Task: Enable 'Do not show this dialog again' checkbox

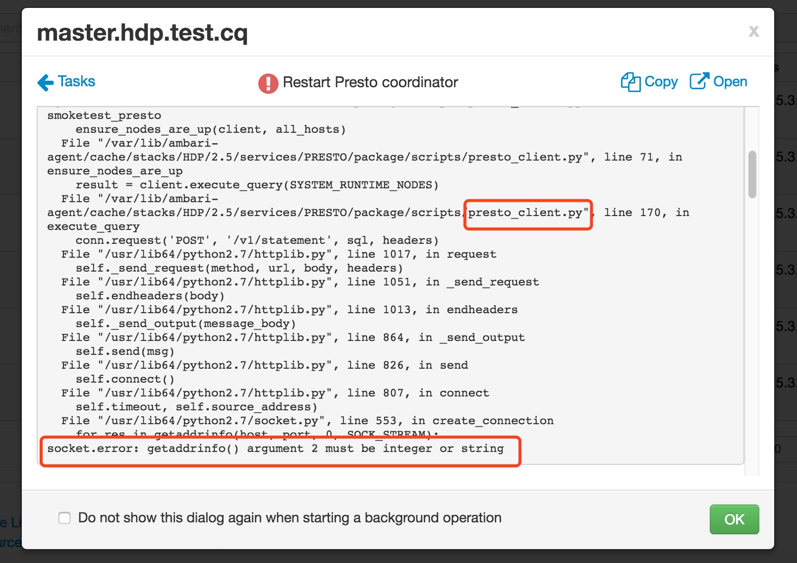Action: (64, 518)
